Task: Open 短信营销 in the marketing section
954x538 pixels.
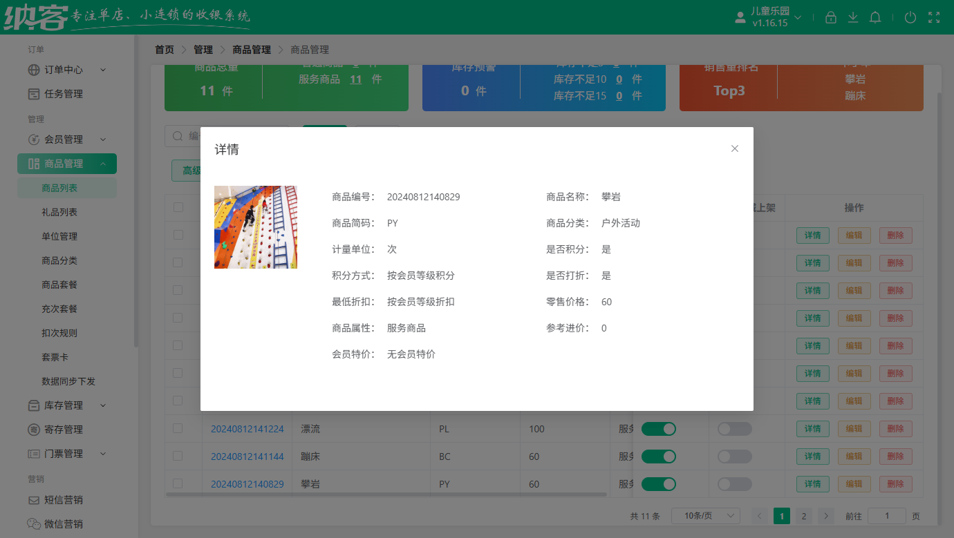Action: [x=64, y=499]
